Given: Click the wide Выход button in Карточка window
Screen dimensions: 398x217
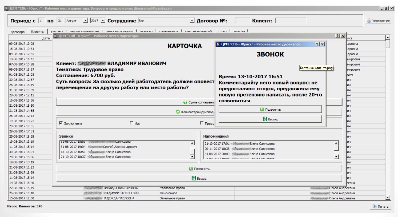Looking at the screenshot, I should coord(199,178).
